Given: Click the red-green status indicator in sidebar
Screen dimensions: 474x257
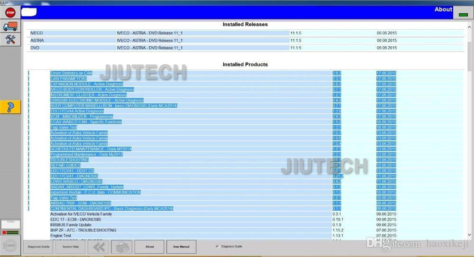Looking at the screenshot, I should coord(10,232).
